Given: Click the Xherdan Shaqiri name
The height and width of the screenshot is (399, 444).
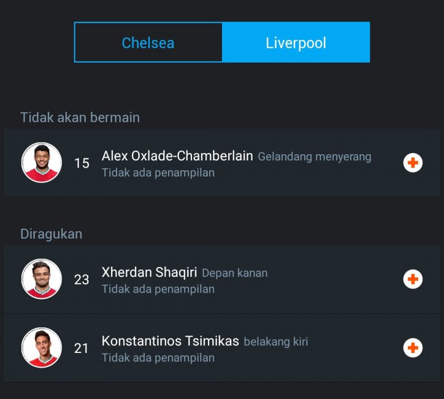Looking at the screenshot, I should pyautogui.click(x=149, y=272).
